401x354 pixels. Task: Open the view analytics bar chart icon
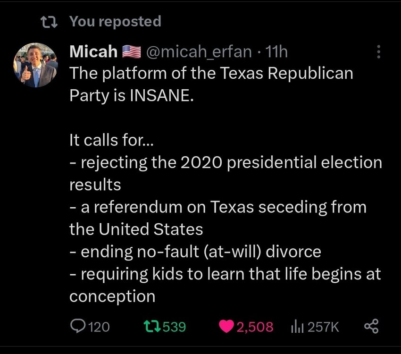[x=297, y=326]
